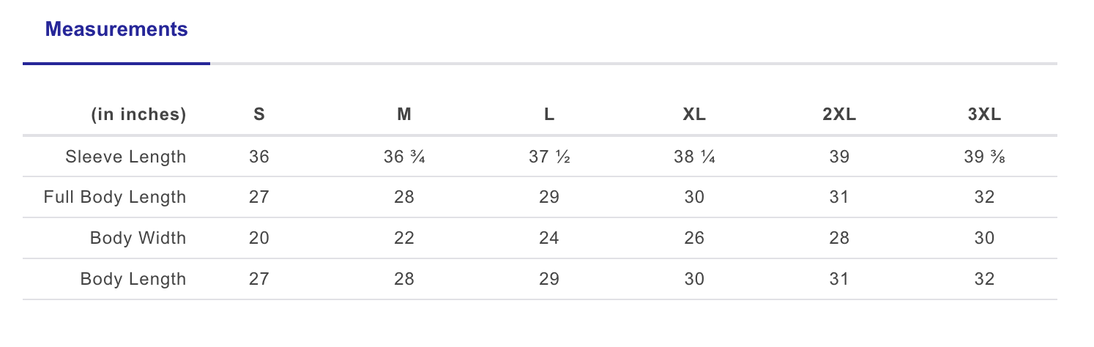
Task: Click the S size column header
Action: pos(259,114)
